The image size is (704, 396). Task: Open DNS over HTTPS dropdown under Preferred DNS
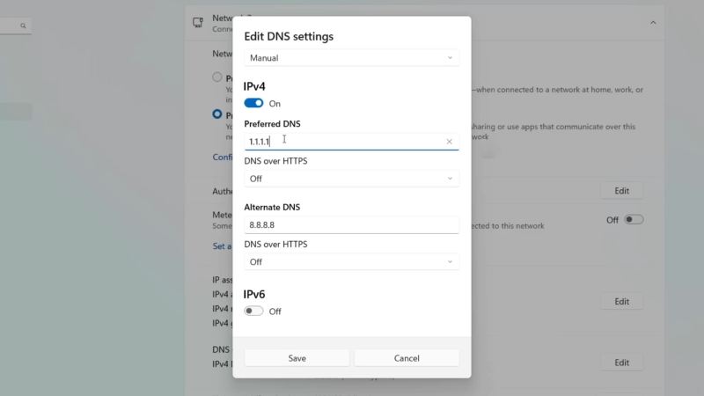[351, 179]
